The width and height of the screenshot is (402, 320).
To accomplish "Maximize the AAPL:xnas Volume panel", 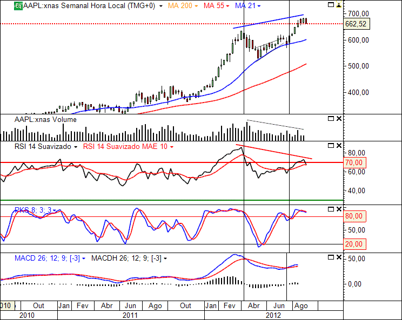I will (331, 119).
